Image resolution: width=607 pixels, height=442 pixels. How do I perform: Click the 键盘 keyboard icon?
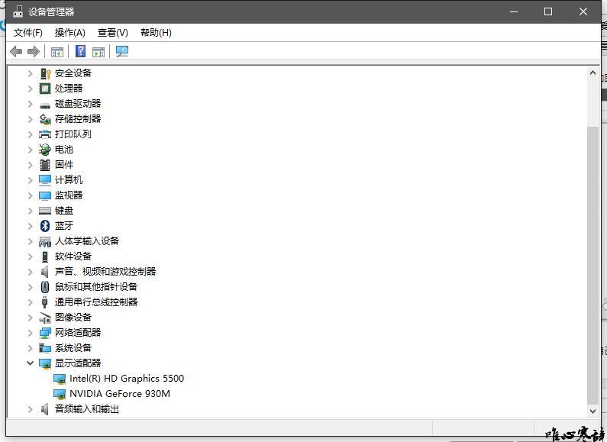pos(45,211)
